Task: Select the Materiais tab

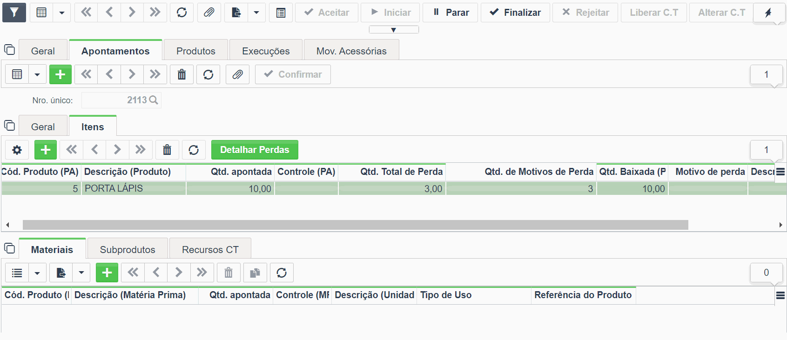Action: point(52,249)
